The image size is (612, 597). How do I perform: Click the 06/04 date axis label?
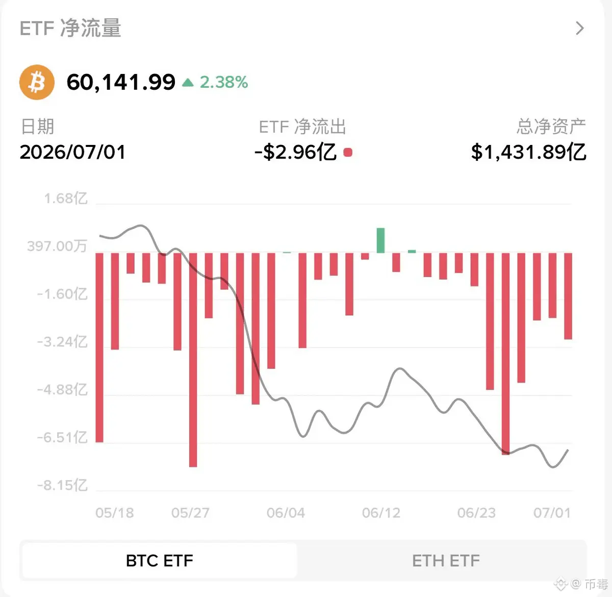tap(286, 513)
